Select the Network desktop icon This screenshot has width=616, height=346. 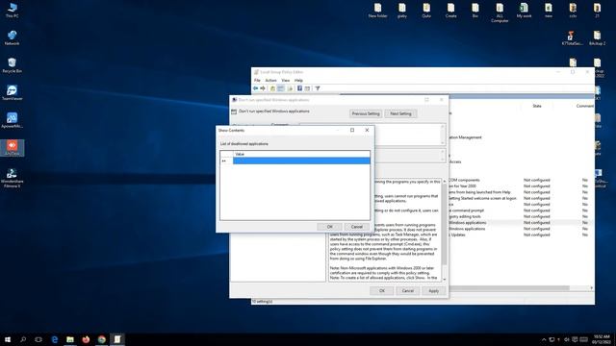tap(12, 37)
